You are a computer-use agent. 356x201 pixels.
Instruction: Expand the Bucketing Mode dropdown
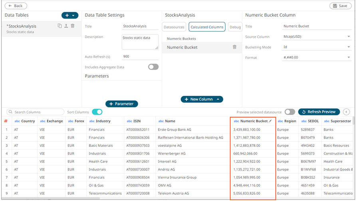[316, 47]
